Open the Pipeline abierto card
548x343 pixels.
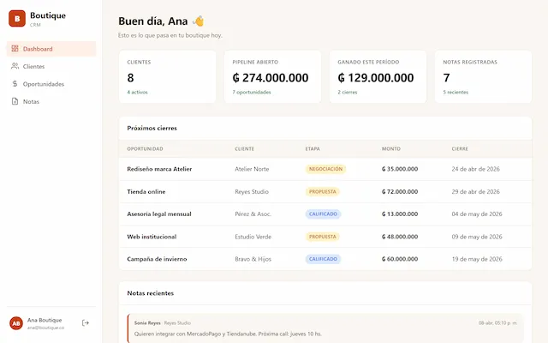[x=272, y=76]
